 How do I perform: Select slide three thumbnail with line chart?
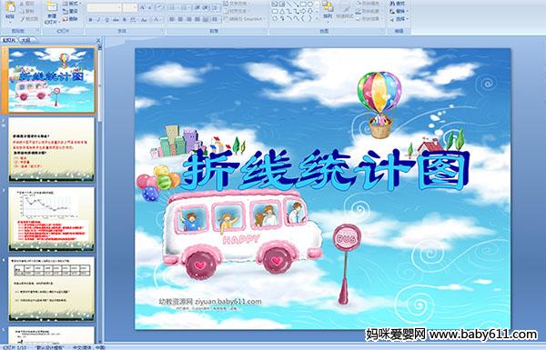coord(52,219)
